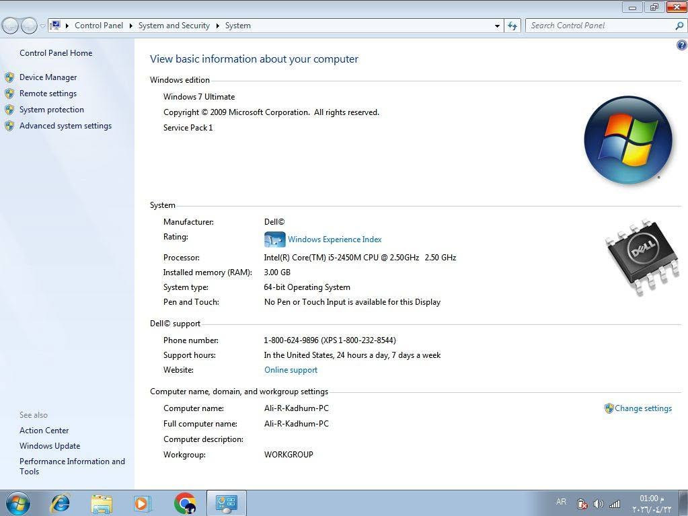Click the processor value i5-2450M text
This screenshot has width=688, height=516.
[360, 258]
